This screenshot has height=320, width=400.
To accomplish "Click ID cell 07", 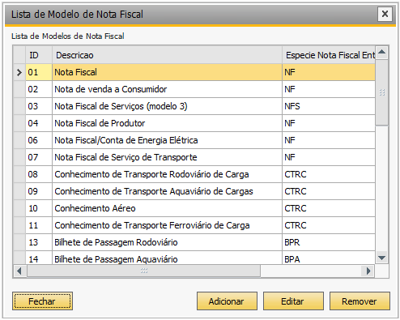I will [39, 157].
